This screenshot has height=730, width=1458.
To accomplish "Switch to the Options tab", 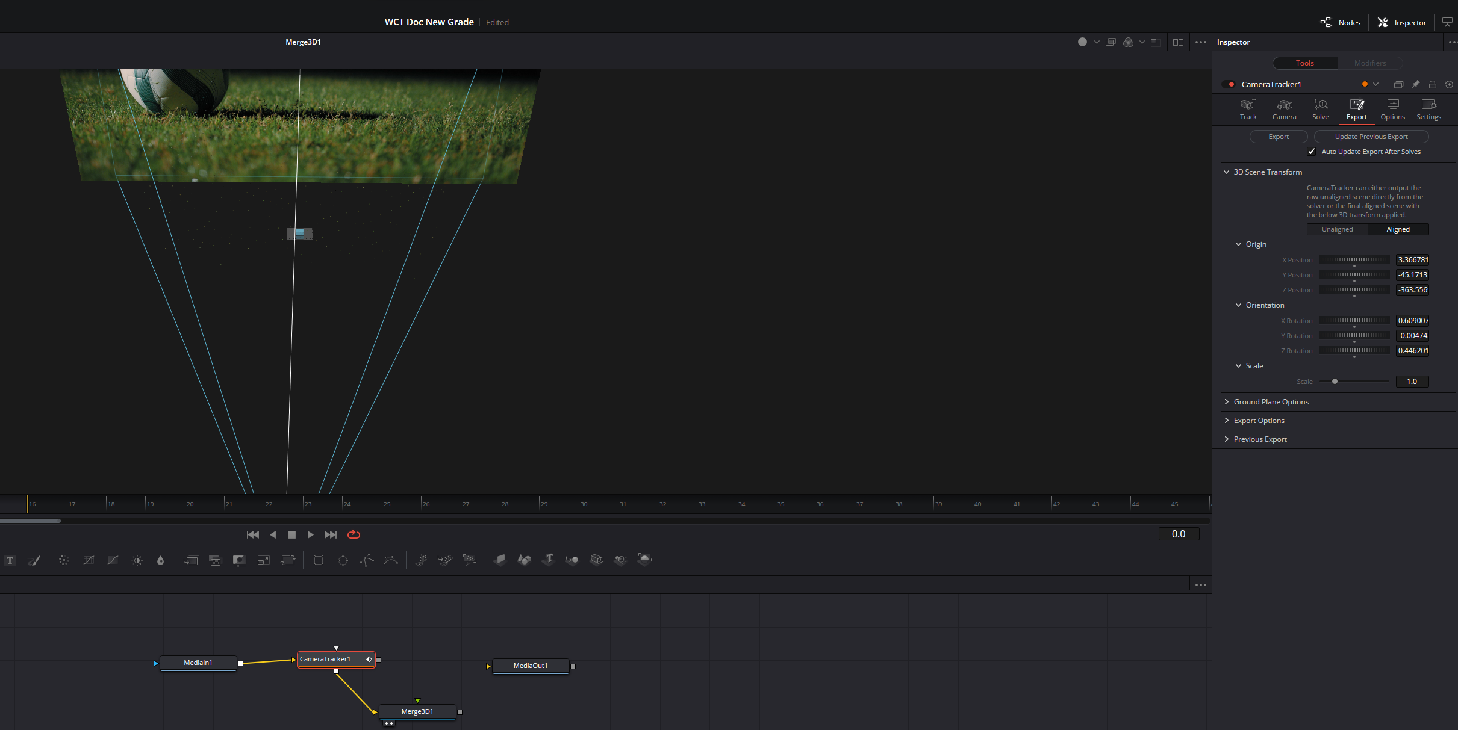I will [x=1392, y=110].
